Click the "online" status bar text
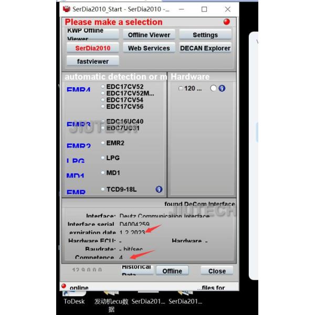The width and height of the screenshot is (315, 315). pyautogui.click(x=79, y=288)
